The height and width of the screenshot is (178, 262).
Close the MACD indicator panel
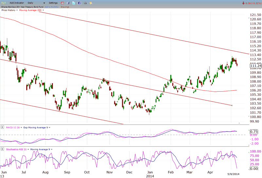point(2,127)
